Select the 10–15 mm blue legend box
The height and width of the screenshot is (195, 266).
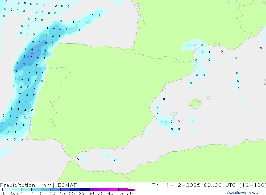coord(56,190)
